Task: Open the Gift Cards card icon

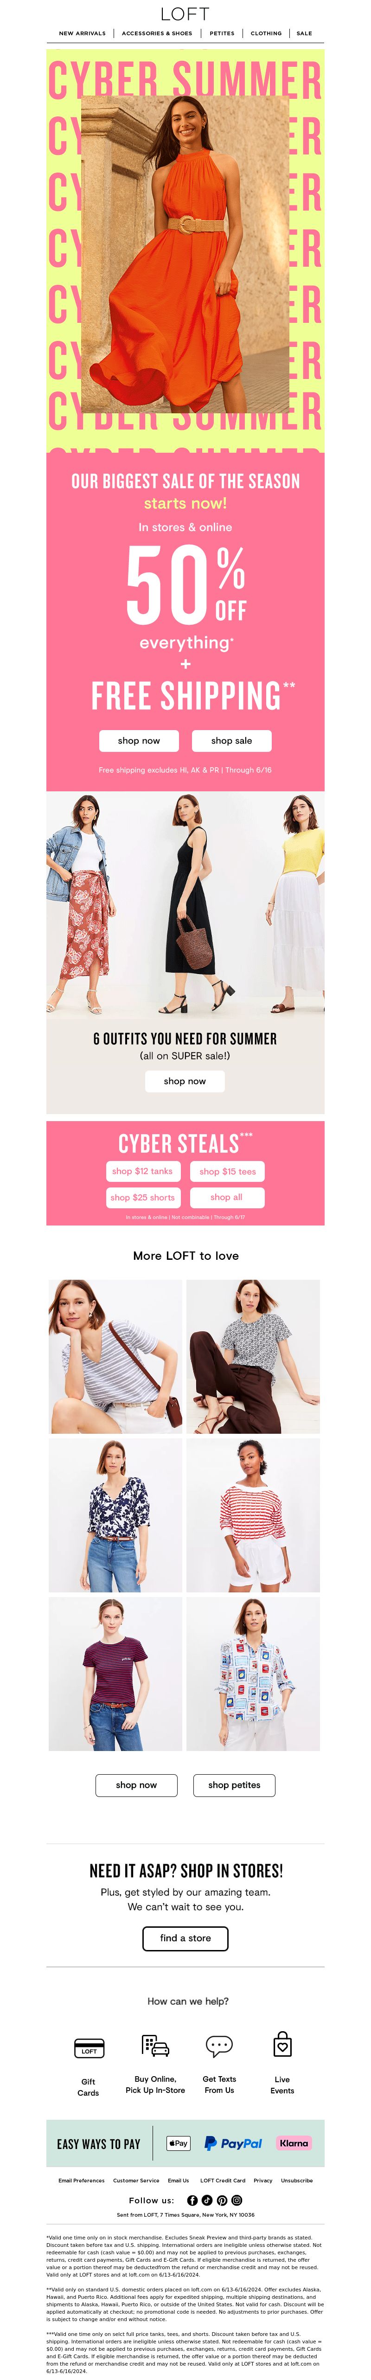Action: (89, 2049)
